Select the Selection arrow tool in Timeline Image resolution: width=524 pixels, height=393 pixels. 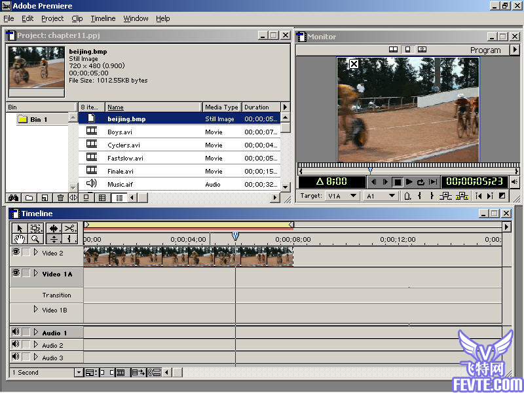[x=20, y=229]
